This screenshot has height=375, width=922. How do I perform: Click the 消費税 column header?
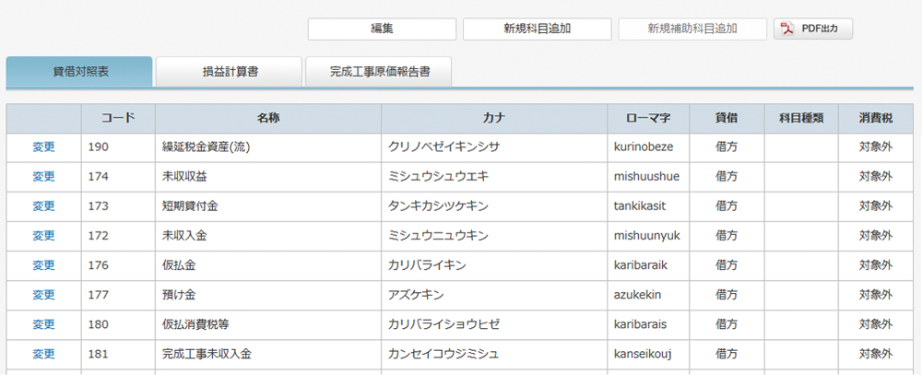[x=876, y=118]
